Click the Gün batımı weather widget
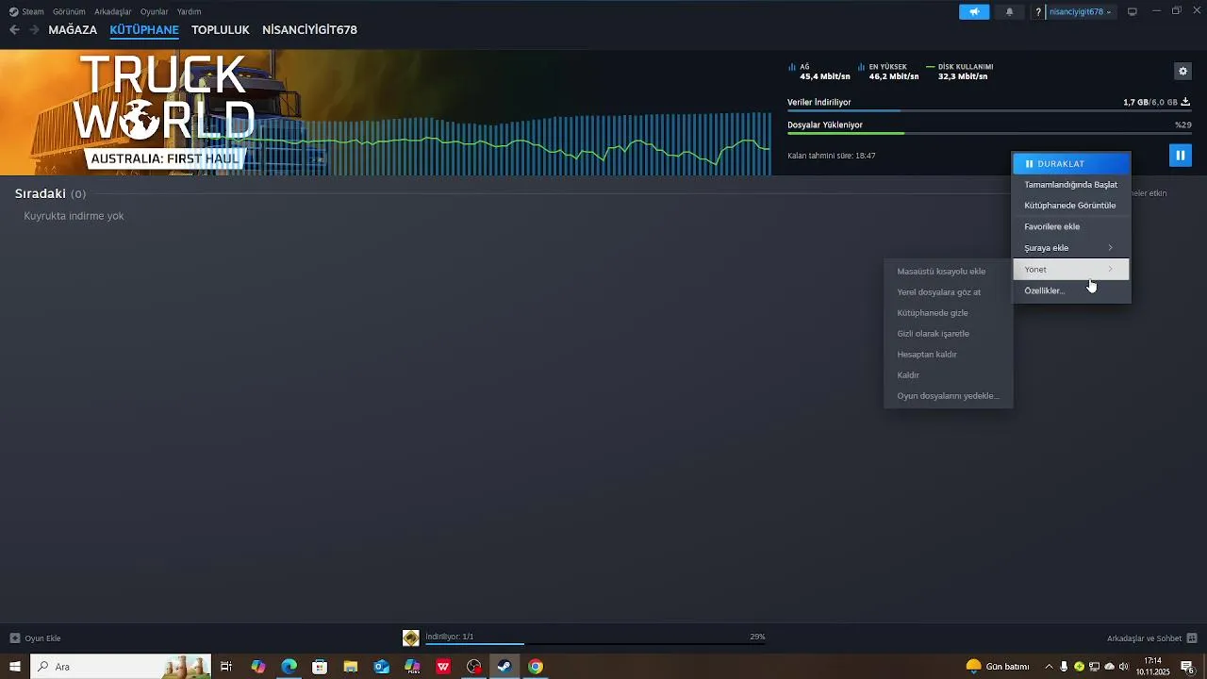The width and height of the screenshot is (1207, 679). 998,667
